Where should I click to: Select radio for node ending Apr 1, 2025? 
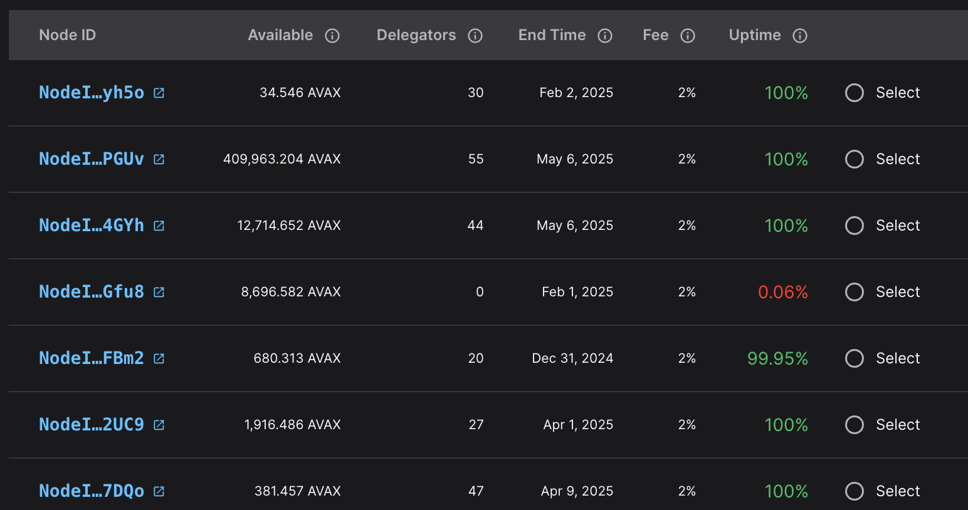pyautogui.click(x=855, y=425)
